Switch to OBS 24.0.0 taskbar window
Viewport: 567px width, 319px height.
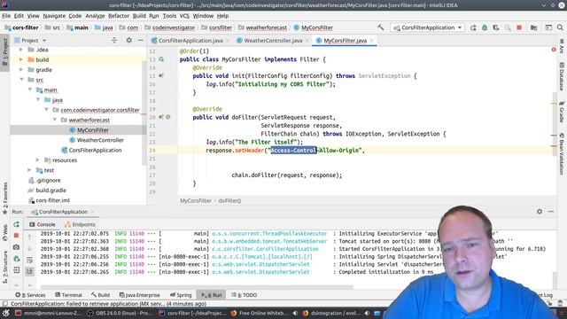pos(120,313)
